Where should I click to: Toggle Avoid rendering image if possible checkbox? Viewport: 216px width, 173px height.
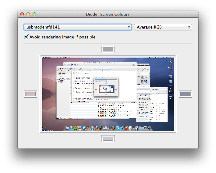[26, 37]
